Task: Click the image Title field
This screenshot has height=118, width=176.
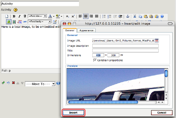Action: coord(125,50)
